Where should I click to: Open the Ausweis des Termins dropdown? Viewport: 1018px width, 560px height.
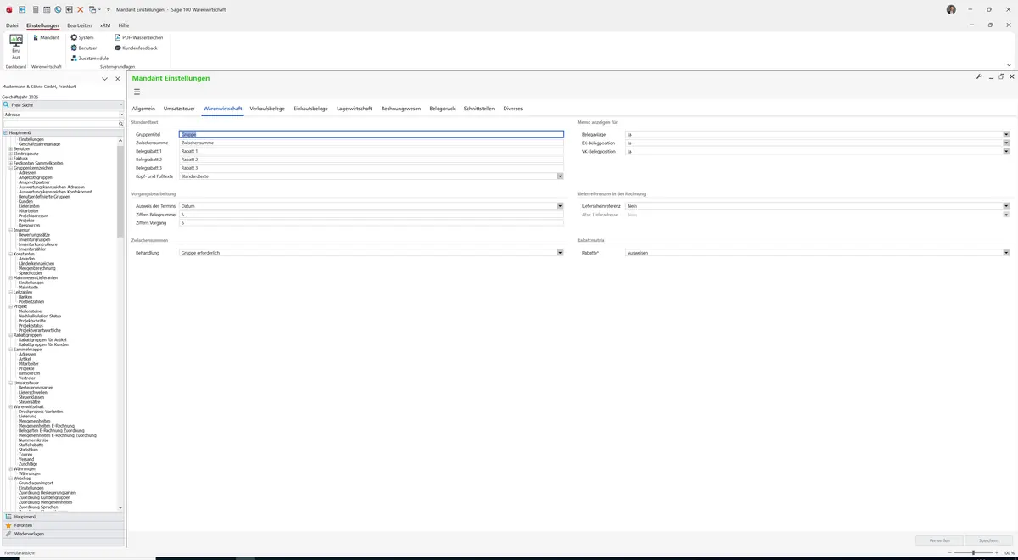coord(560,206)
